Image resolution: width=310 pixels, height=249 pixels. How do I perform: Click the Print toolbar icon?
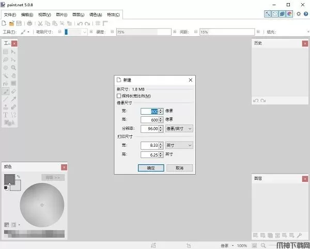[29, 23]
